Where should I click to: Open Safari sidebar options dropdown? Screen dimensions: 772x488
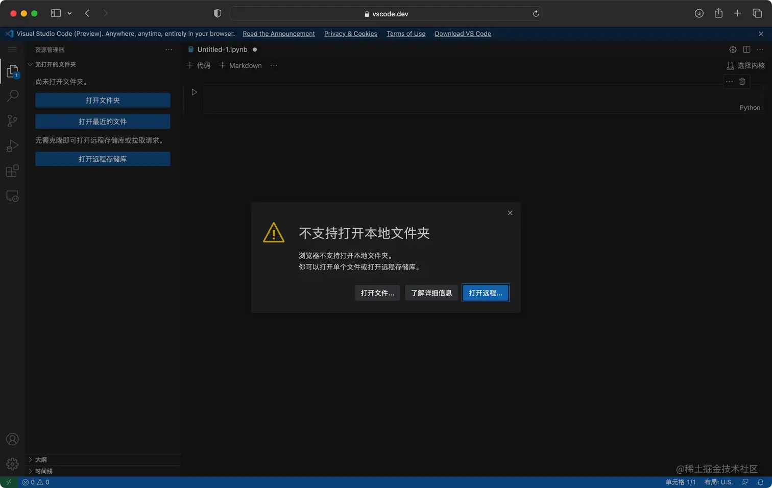tap(69, 13)
